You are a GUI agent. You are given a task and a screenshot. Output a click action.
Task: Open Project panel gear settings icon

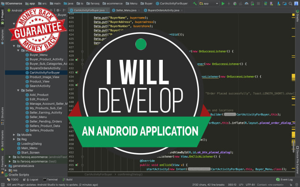tap(58, 10)
